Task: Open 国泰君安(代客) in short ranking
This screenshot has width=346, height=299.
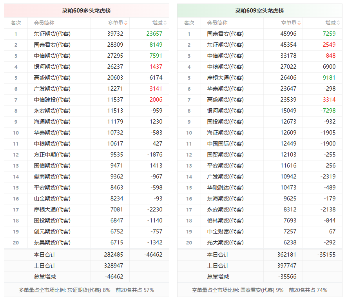Action: coord(225,34)
